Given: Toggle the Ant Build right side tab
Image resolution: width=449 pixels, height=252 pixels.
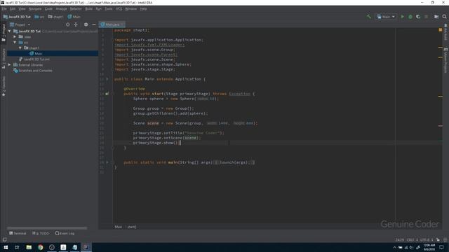Looking at the screenshot, I should [445, 32].
